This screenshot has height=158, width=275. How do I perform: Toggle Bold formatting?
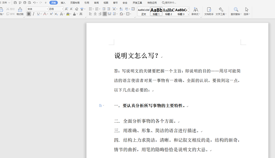point(29,14)
